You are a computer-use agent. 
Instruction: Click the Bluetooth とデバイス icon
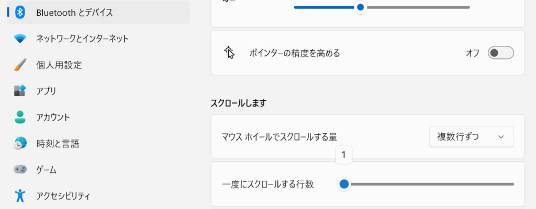tap(20, 13)
